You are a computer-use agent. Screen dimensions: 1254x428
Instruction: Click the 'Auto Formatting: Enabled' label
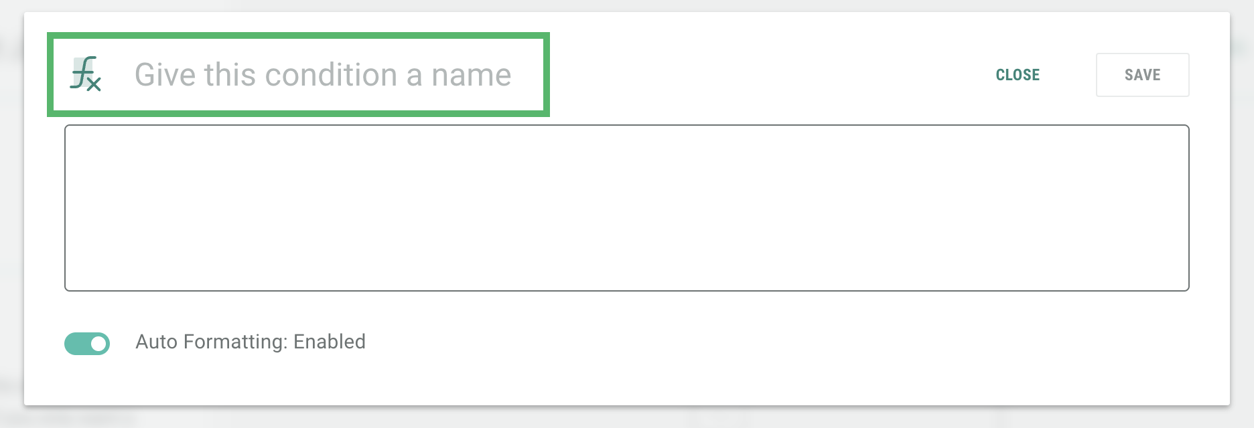point(251,342)
